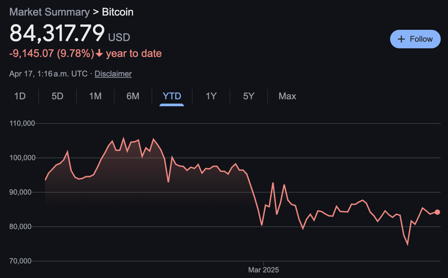Open the Disclaimer link
Screen dimensions: 448x278
click(113, 74)
